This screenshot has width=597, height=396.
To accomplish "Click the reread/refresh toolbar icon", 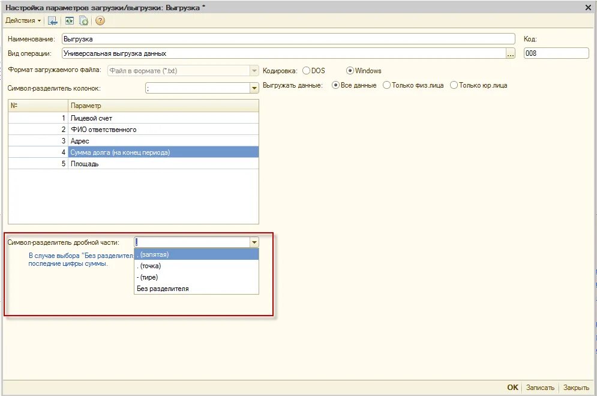I will [x=69, y=20].
